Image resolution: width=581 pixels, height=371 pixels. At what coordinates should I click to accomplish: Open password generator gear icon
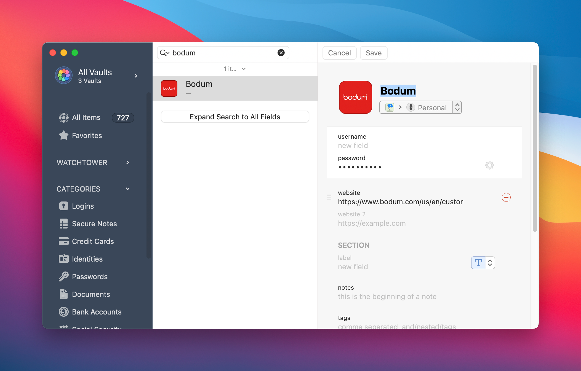coord(489,165)
